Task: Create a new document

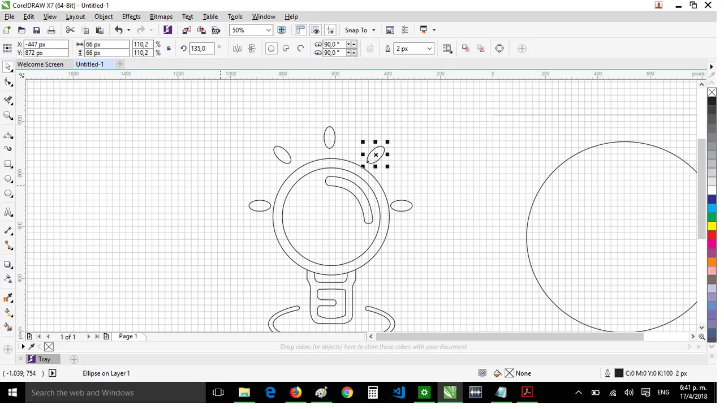Action: [7, 30]
